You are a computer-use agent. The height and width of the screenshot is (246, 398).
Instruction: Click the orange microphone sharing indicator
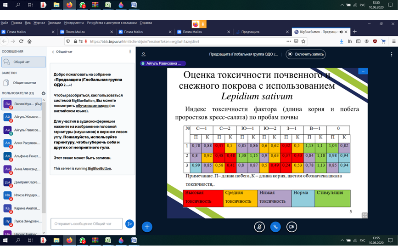coord(203,24)
